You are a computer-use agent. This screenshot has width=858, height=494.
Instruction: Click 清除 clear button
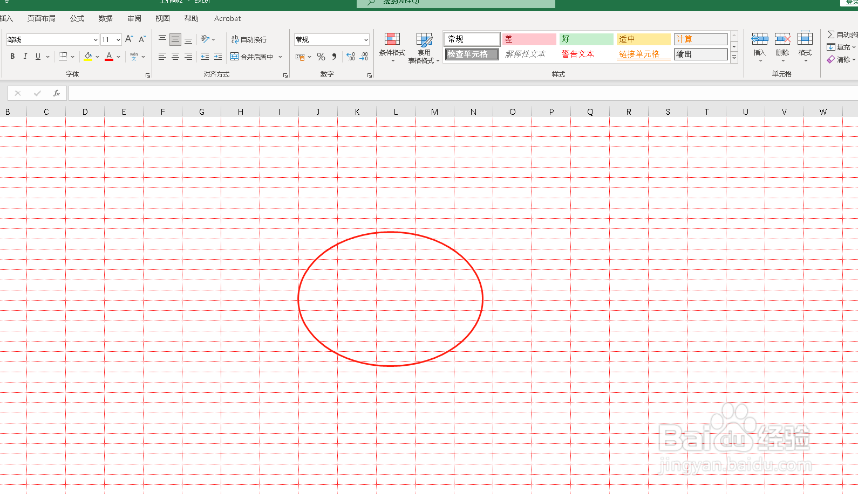(x=841, y=60)
